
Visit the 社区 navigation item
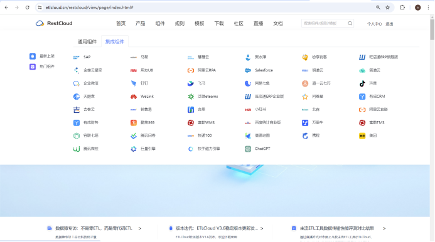coord(239,24)
